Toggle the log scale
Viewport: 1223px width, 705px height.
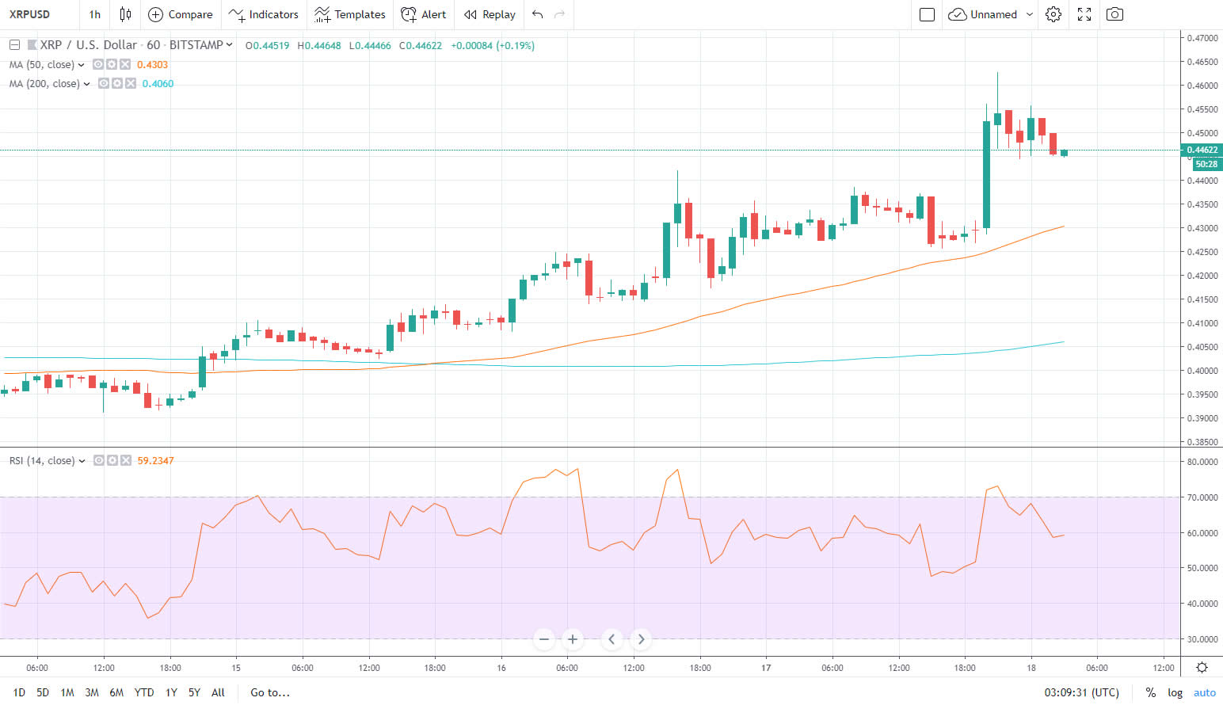[1175, 692]
